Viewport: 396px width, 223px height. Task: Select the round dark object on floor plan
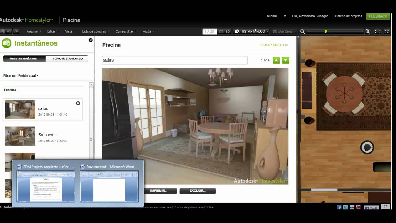tap(367, 147)
